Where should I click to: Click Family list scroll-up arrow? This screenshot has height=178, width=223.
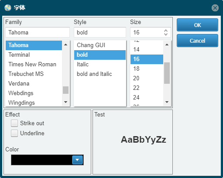click(x=65, y=44)
